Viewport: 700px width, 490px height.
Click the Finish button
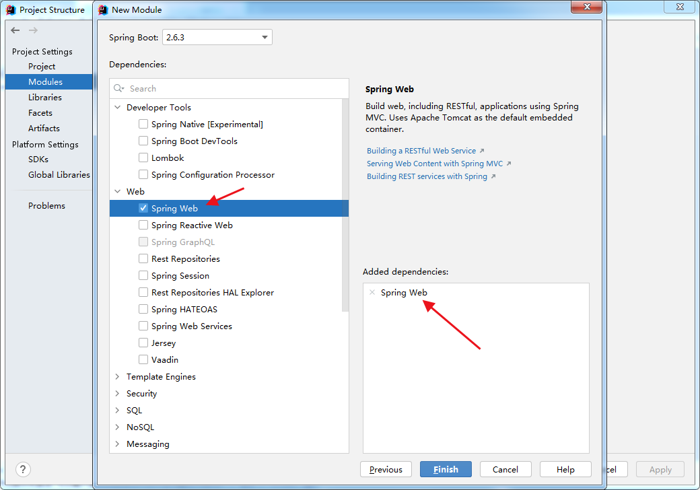[x=446, y=469]
